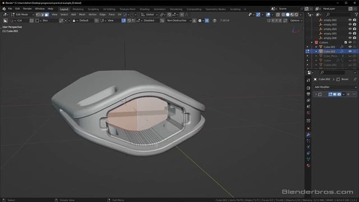Image resolution: width=359 pixels, height=202 pixels.
Task: Hide empty.004 in viewport
Action: (x=350, y=29)
